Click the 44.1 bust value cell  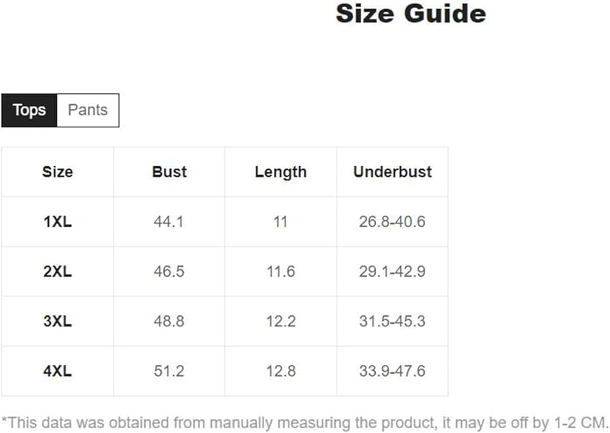point(169,222)
